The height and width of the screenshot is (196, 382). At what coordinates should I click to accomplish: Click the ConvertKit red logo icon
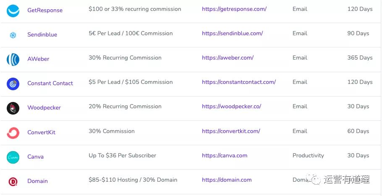pyautogui.click(x=13, y=133)
